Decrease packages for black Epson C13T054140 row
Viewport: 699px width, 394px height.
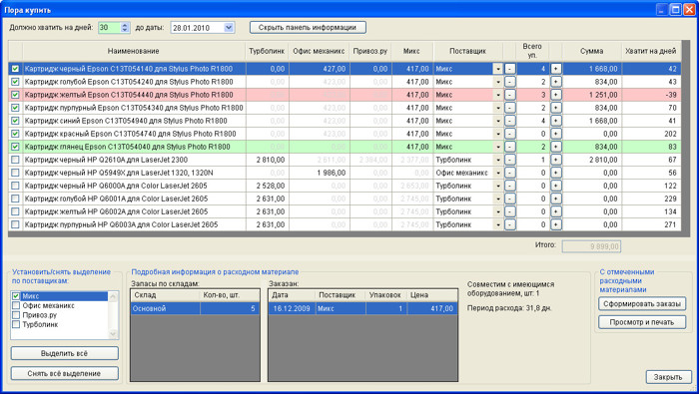(510, 69)
